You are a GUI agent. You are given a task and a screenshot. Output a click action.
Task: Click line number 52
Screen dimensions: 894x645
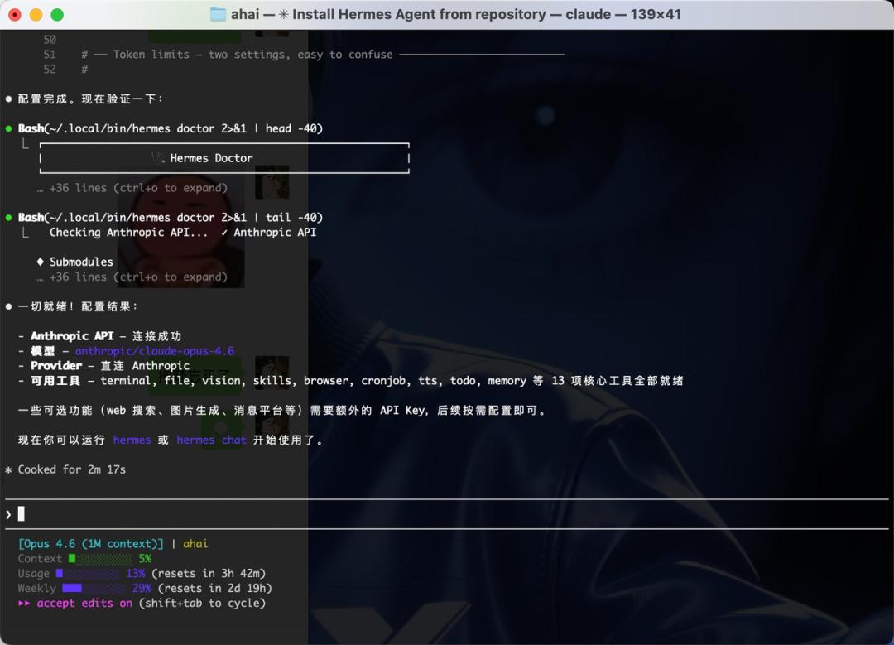(50, 69)
